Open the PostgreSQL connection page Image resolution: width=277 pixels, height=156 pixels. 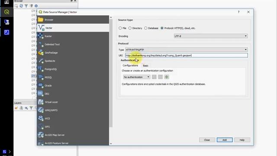coord(73,69)
